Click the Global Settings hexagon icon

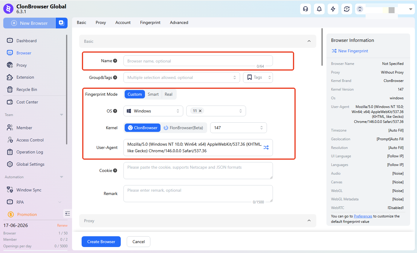10,164
